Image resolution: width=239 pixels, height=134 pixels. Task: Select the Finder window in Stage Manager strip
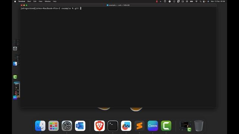tap(15, 64)
